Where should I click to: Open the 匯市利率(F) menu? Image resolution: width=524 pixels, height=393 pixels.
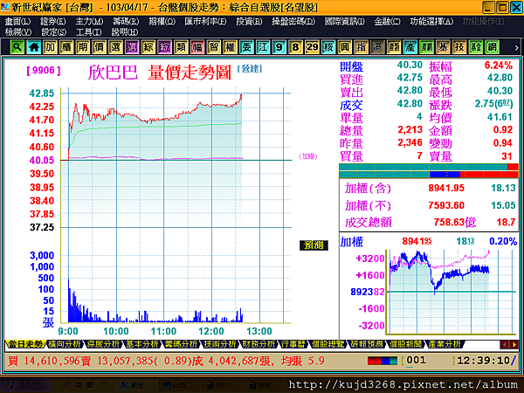tap(205, 22)
